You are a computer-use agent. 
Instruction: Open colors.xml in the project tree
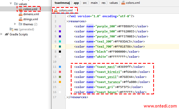point(30,9)
